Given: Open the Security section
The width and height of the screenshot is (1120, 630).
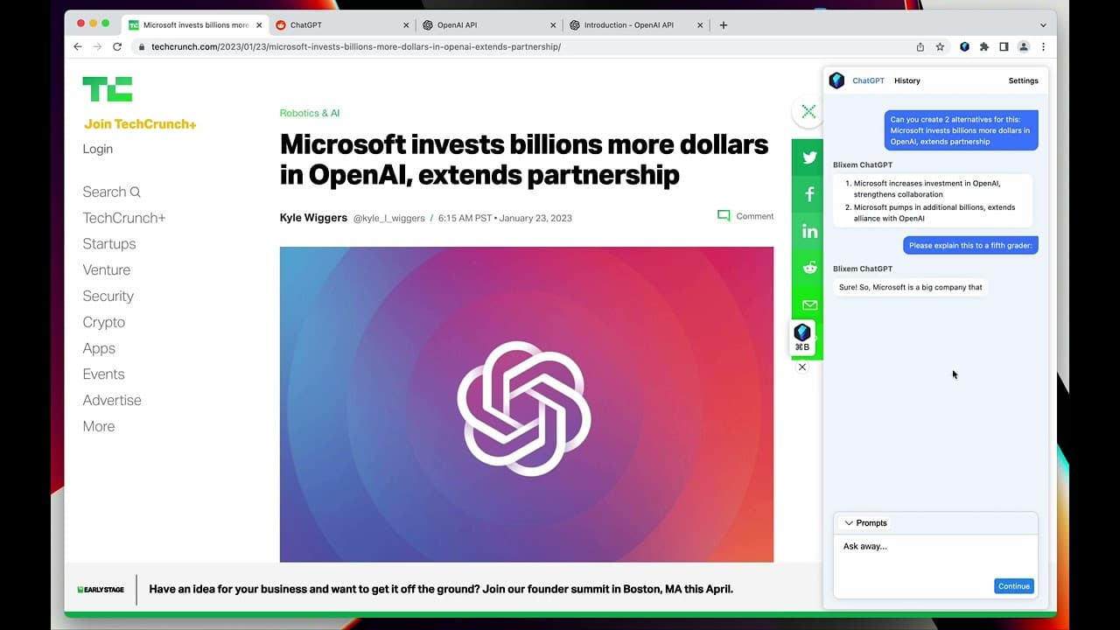Looking at the screenshot, I should point(108,297).
